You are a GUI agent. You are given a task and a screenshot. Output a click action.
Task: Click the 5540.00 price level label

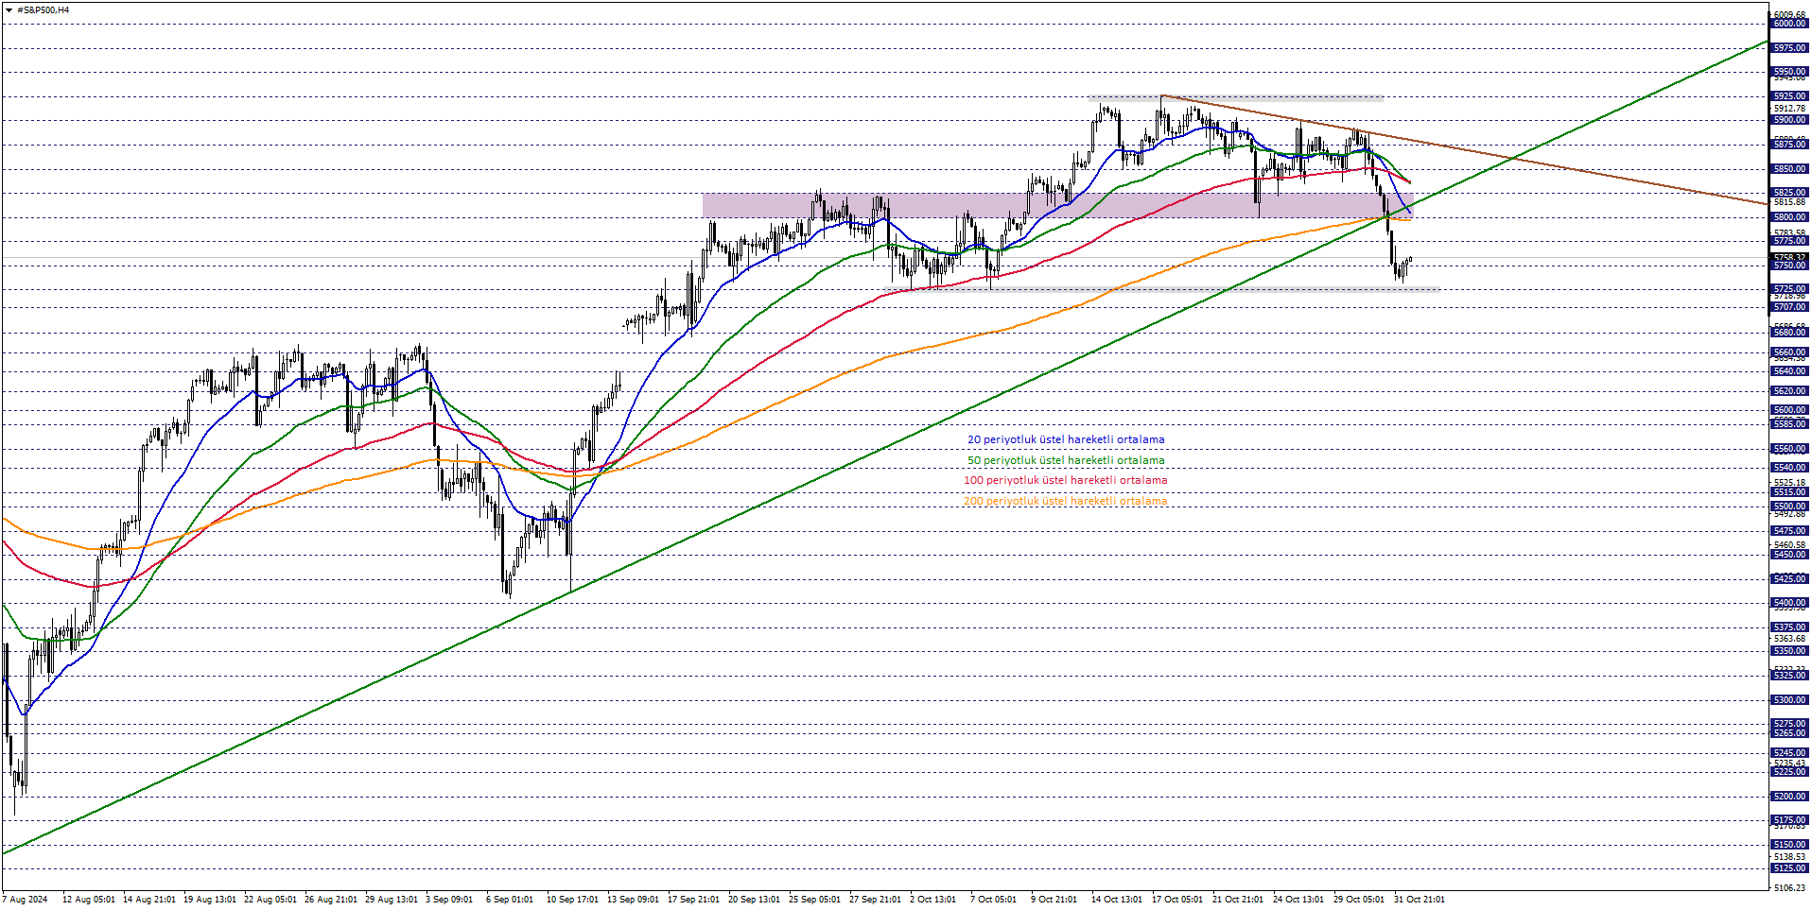(1789, 468)
